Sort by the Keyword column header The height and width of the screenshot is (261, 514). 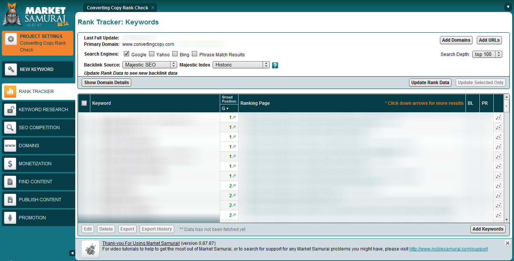(x=155, y=103)
